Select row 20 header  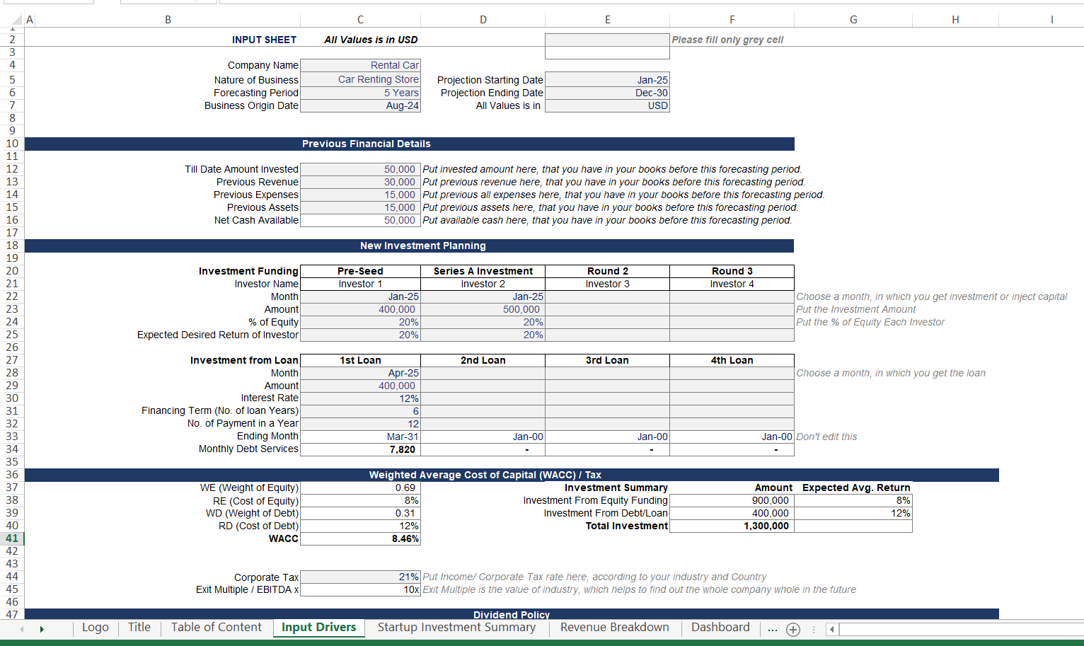[x=12, y=271]
